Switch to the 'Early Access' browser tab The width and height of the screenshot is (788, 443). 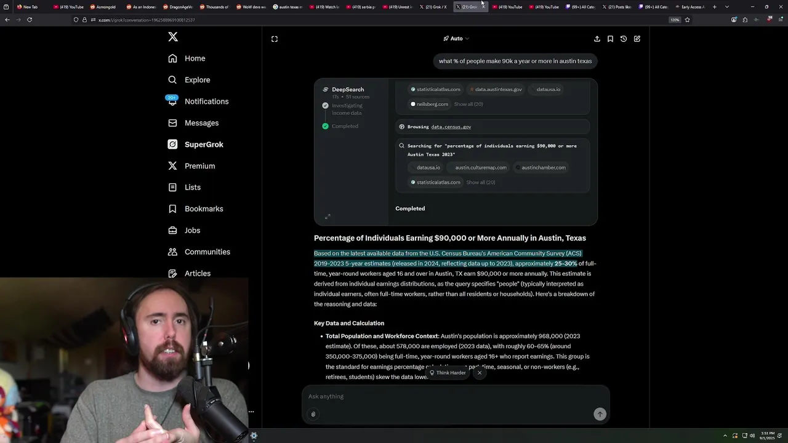[689, 7]
